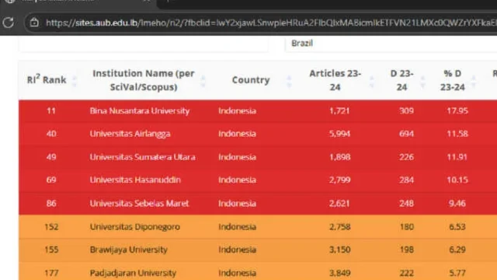Click D value 248

click(x=406, y=204)
